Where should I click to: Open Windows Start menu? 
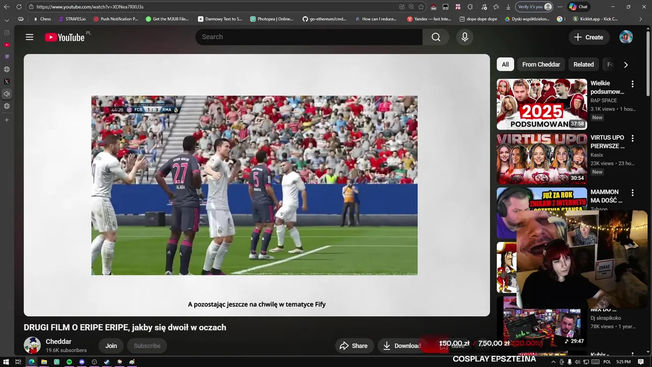(x=5, y=362)
